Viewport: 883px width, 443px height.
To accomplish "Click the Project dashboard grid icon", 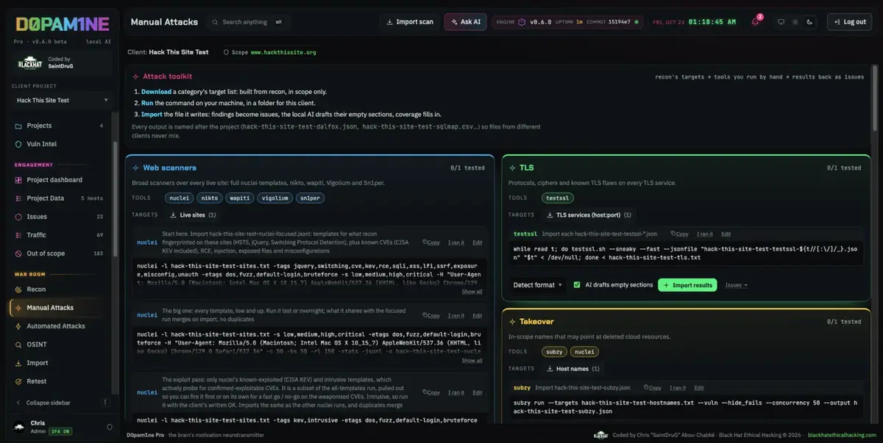I will tap(18, 180).
